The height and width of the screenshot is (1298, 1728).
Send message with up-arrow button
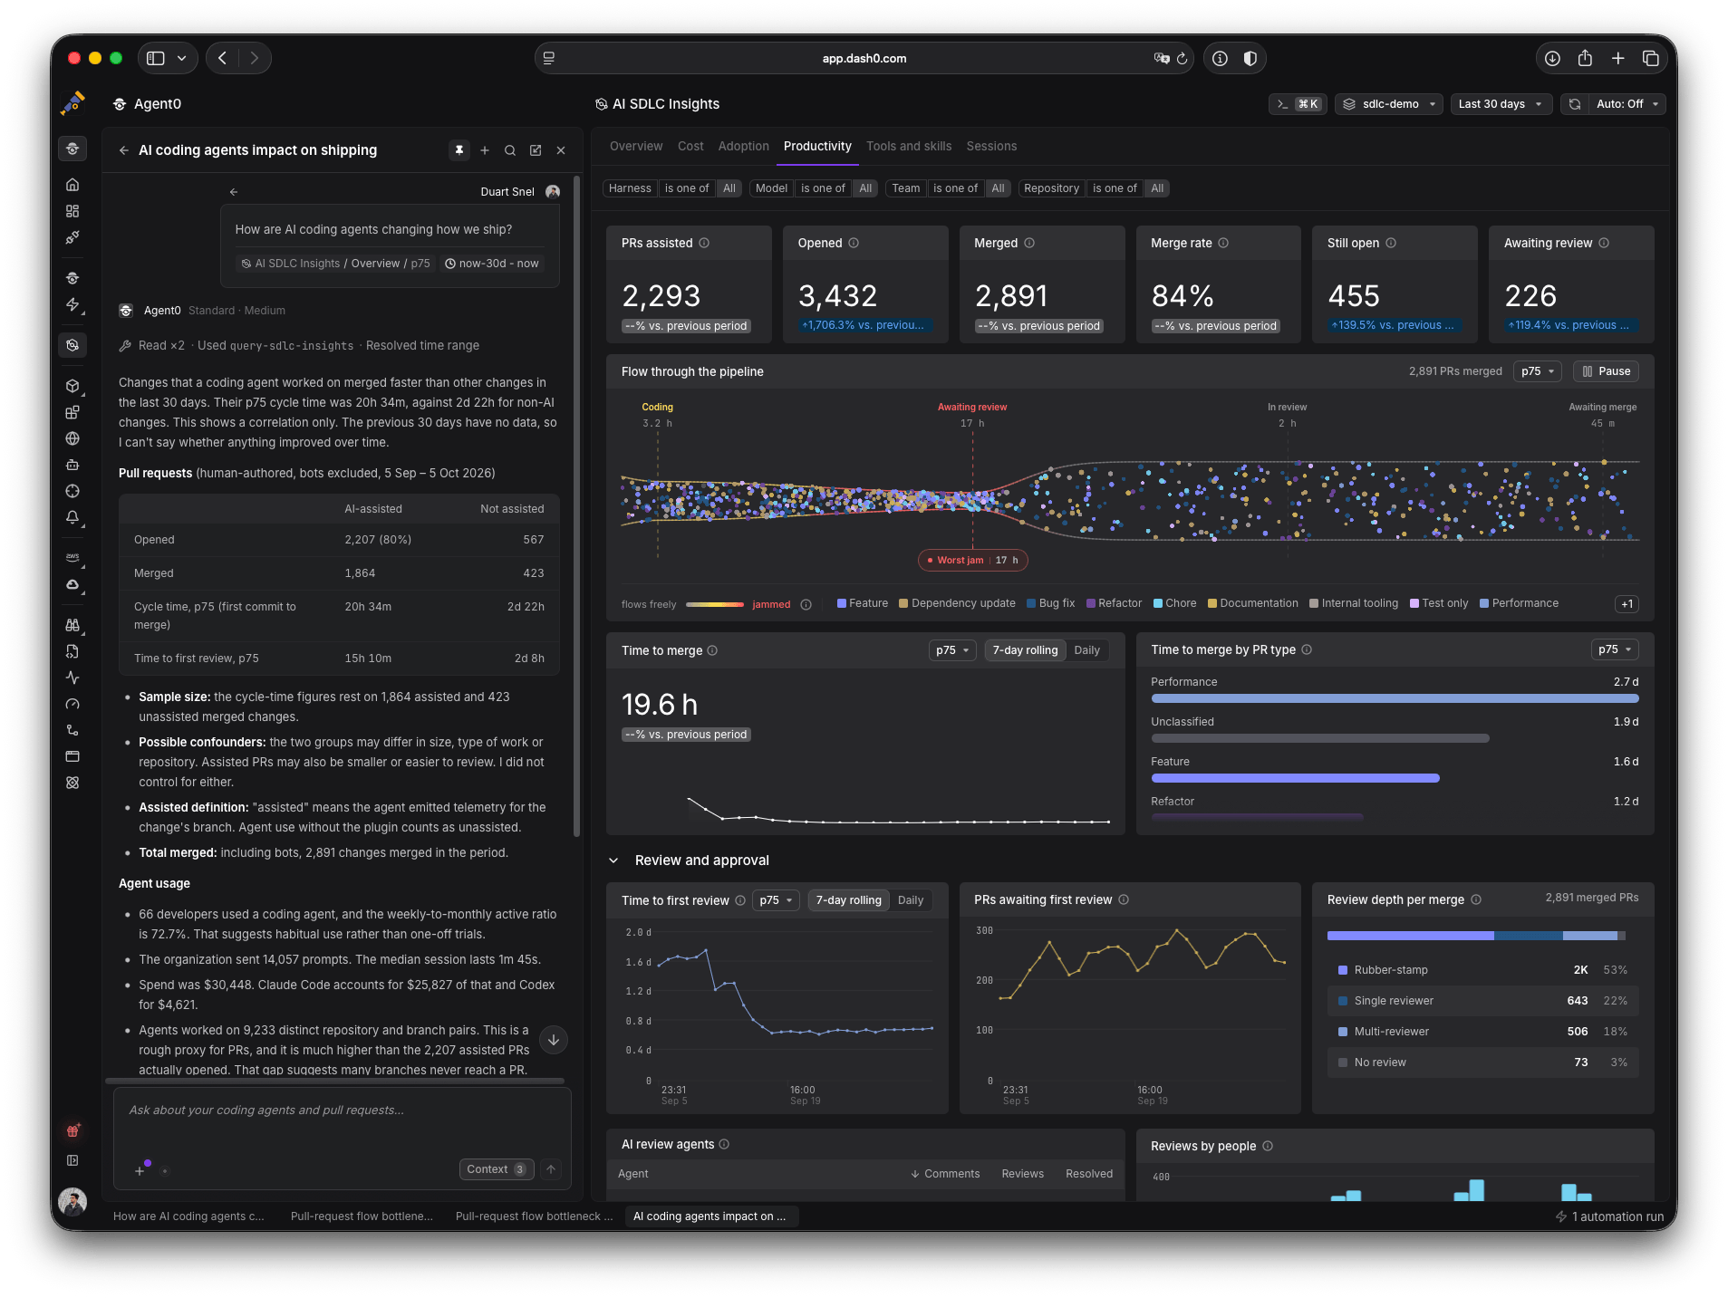point(551,1169)
